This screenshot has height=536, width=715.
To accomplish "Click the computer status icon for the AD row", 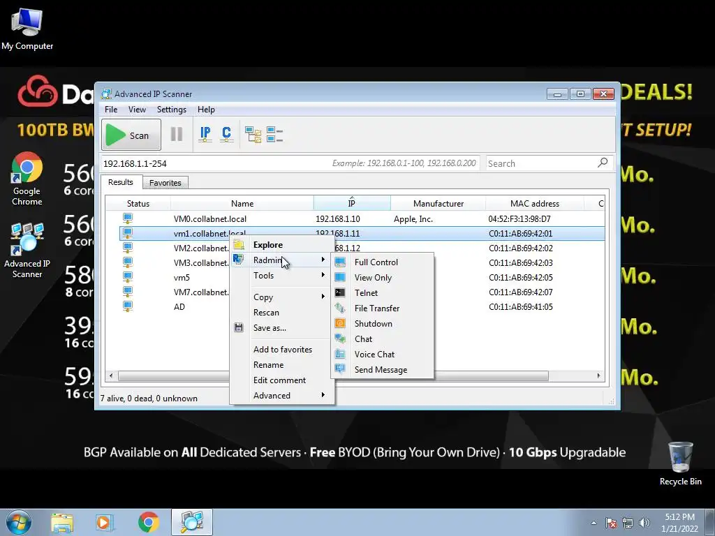I will click(128, 307).
